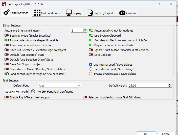
Task: Toggle Auto-launch files in running copy of LightBurn
Action: click(x=91, y=40)
